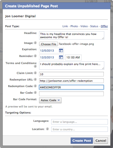
Task: Select the Offer post type
Action: [104, 26]
